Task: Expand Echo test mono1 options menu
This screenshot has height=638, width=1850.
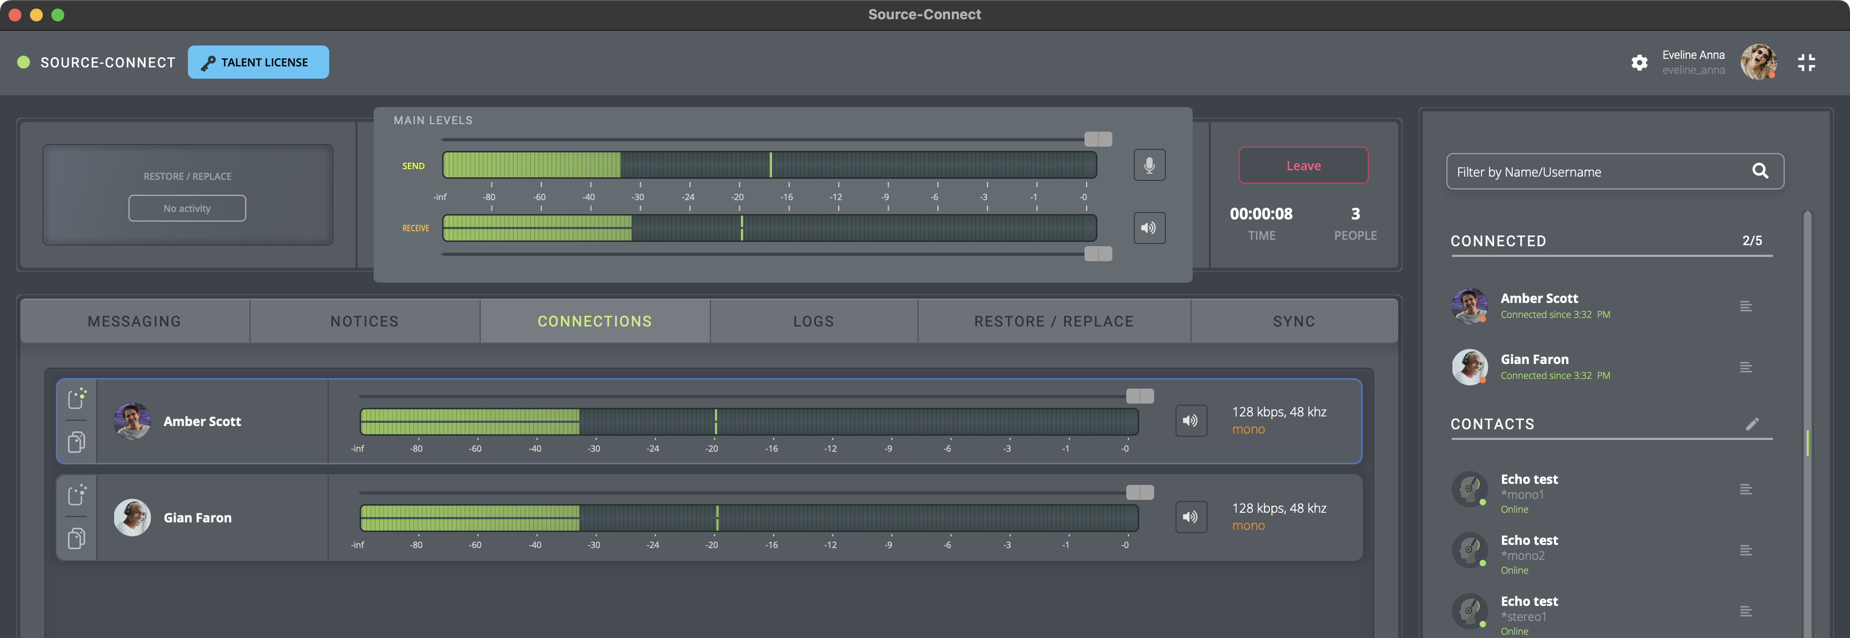Action: [x=1746, y=490]
